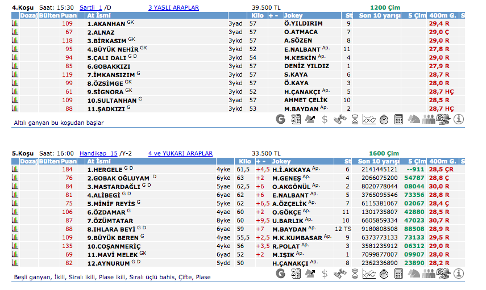Click the checkered flag icon under race 5
Image resolution: width=486 pixels, height=290 pixels.
(x=444, y=274)
